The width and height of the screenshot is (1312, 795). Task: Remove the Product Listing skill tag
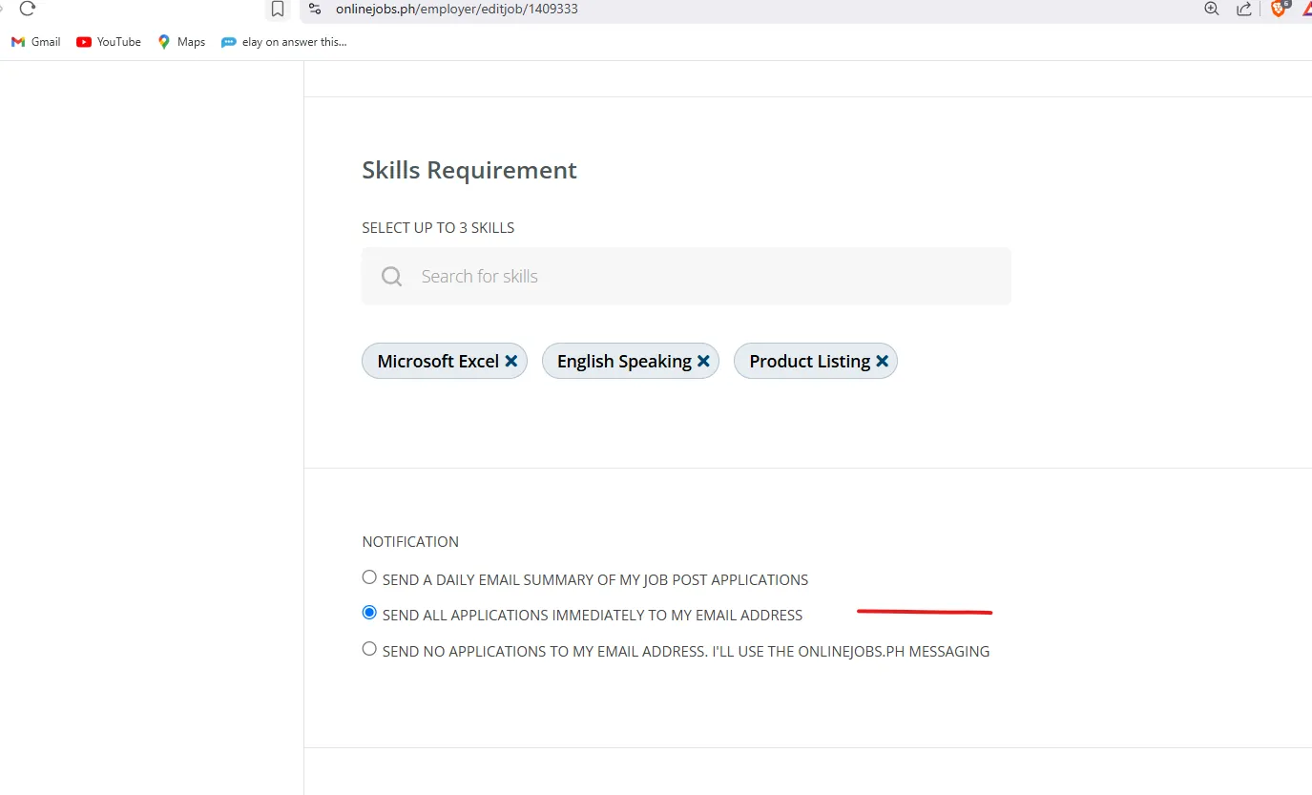coord(882,361)
